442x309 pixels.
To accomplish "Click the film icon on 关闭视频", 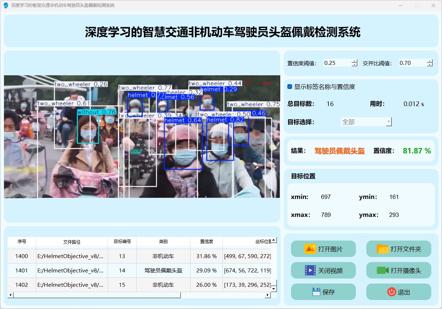I will coord(310,270).
